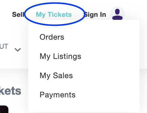The height and width of the screenshot is (113, 147).
Task: Select the teal My Tickets header item
Action: point(54,14)
